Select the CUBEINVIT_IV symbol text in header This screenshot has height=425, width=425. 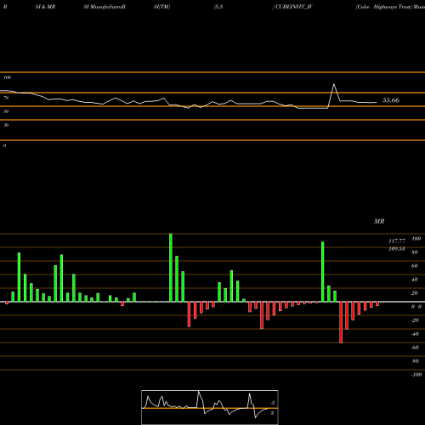tap(293, 7)
